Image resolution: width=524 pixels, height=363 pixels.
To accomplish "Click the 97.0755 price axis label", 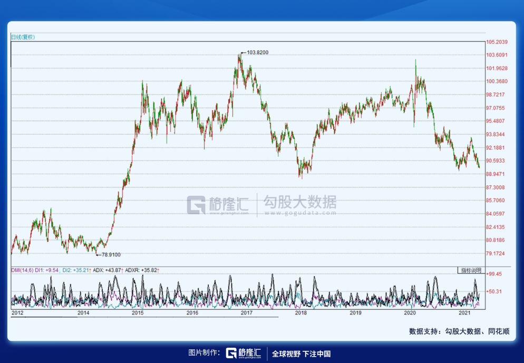I will click(495, 108).
